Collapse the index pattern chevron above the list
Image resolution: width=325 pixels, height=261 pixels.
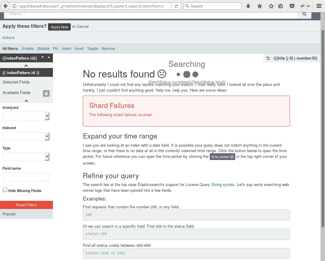point(26,66)
